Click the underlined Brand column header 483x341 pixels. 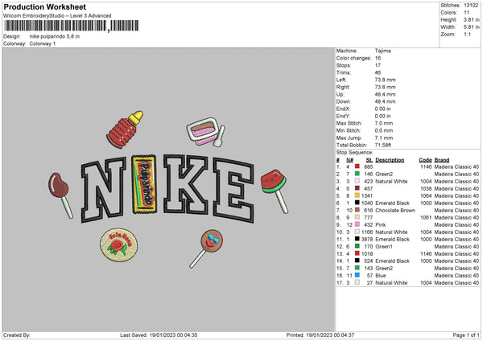[x=442, y=160]
